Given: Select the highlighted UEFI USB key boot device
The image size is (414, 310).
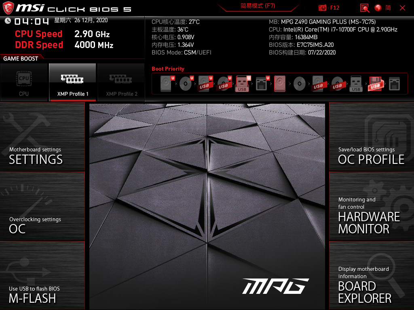Looking at the screenshot, I should click(242, 84).
